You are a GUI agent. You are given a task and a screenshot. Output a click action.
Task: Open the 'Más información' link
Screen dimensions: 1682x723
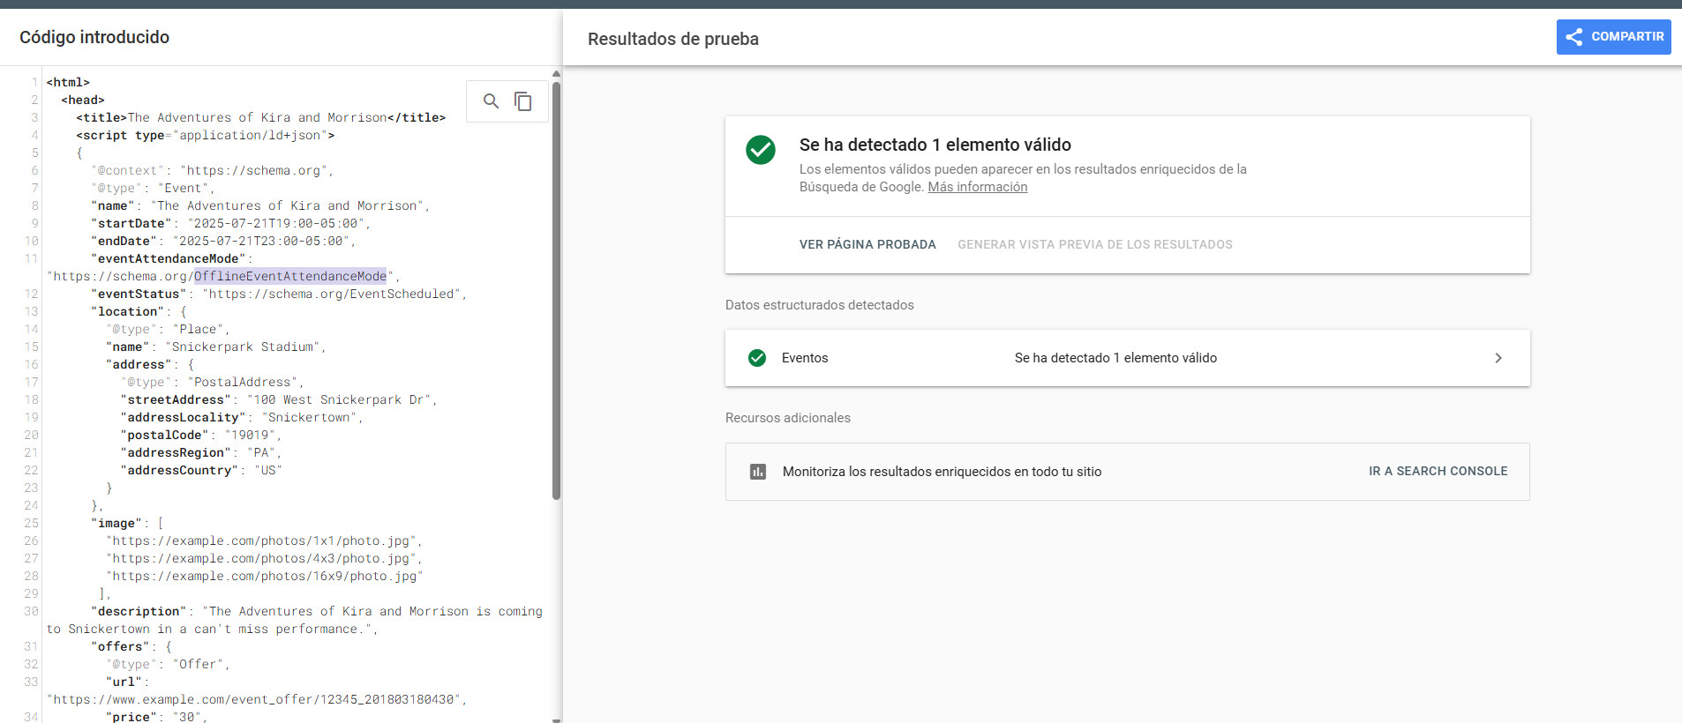[977, 187]
